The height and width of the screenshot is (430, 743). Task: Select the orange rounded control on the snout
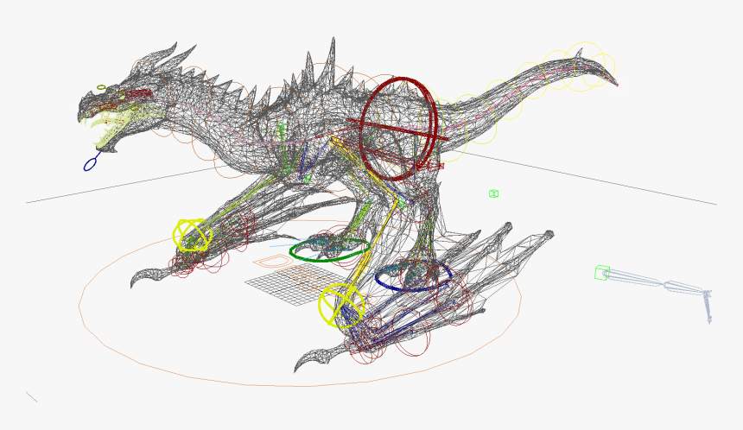pyautogui.click(x=108, y=107)
